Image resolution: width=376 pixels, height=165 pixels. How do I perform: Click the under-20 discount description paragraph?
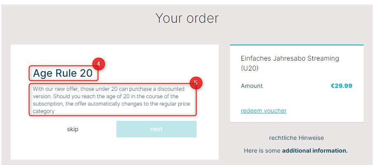pyautogui.click(x=111, y=100)
